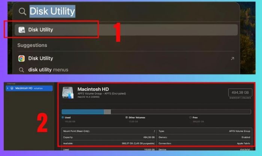Screen dimensions: 262x156
Task: Click the Connection label
Action: [165, 144]
